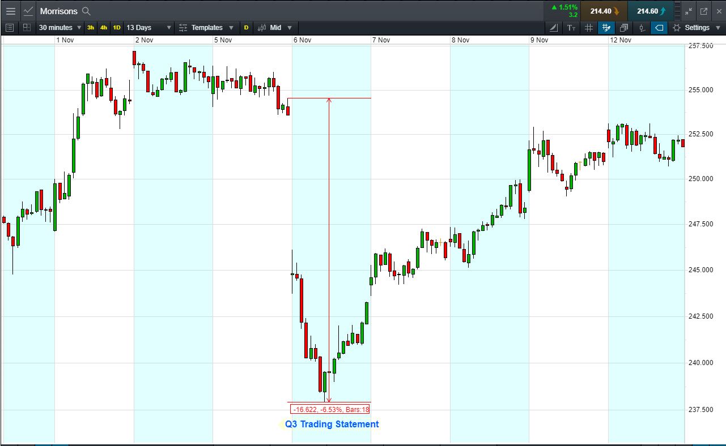This screenshot has width=726, height=446.
Task: Click the stacked windows icon
Action: pos(624,27)
